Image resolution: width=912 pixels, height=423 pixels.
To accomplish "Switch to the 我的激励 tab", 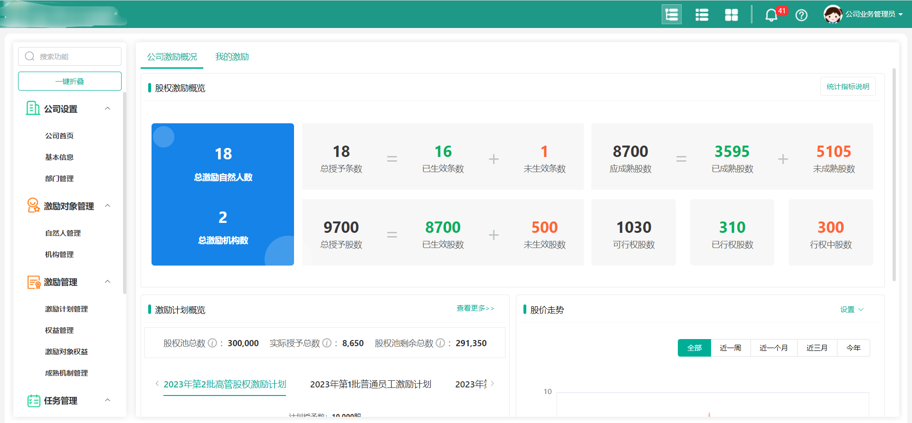I will point(232,57).
